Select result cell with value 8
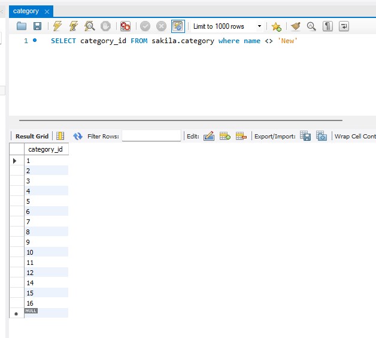The height and width of the screenshot is (338, 376). click(x=46, y=232)
